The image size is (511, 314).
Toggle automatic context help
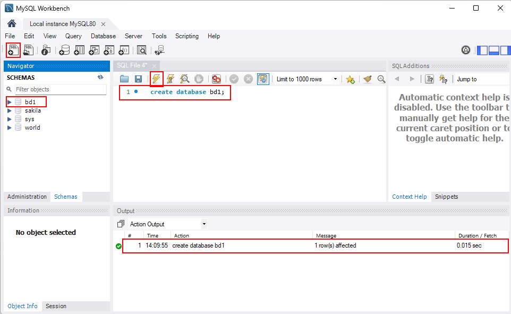444,79
